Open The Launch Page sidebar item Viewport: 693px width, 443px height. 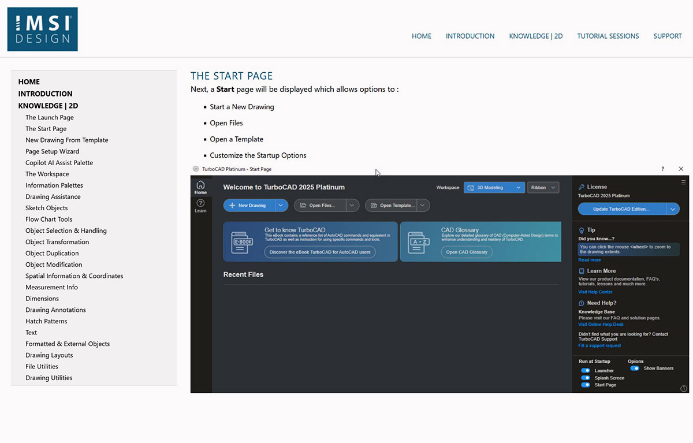point(50,117)
